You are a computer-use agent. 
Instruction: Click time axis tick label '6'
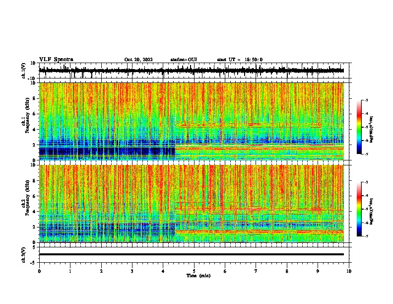(x=225, y=271)
